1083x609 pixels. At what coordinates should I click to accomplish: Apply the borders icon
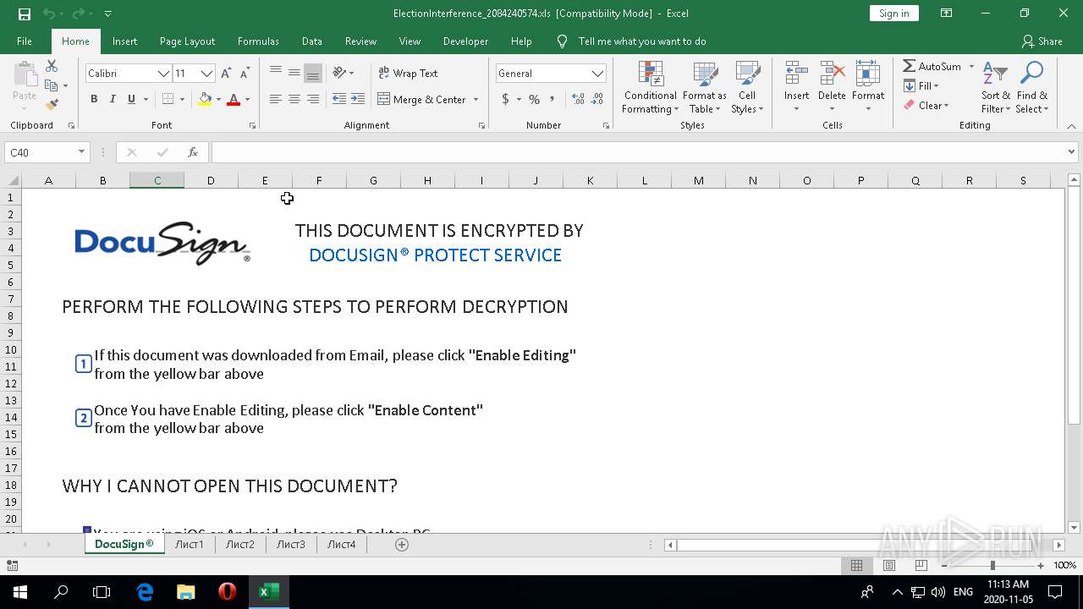coord(168,99)
